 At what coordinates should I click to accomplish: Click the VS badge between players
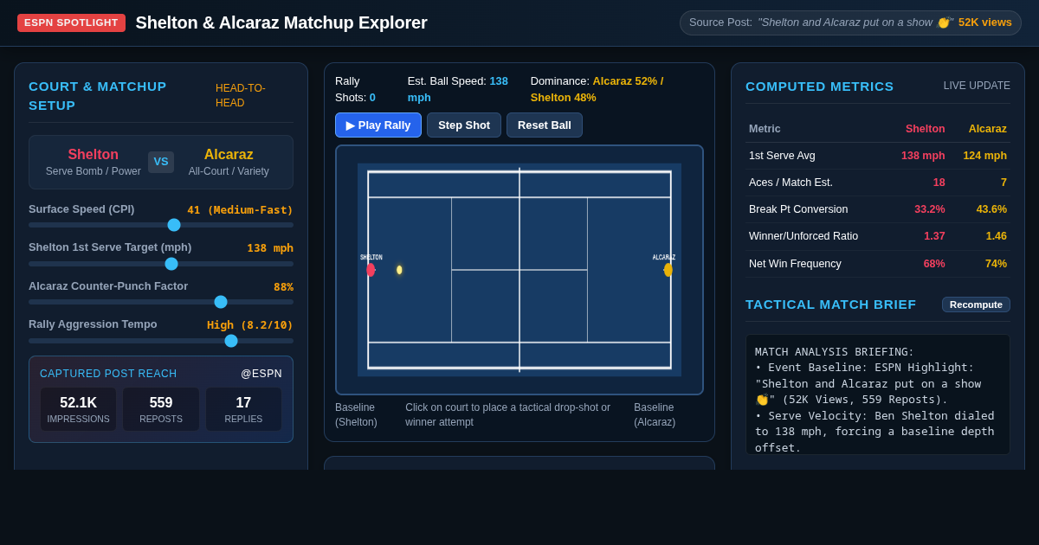point(161,162)
